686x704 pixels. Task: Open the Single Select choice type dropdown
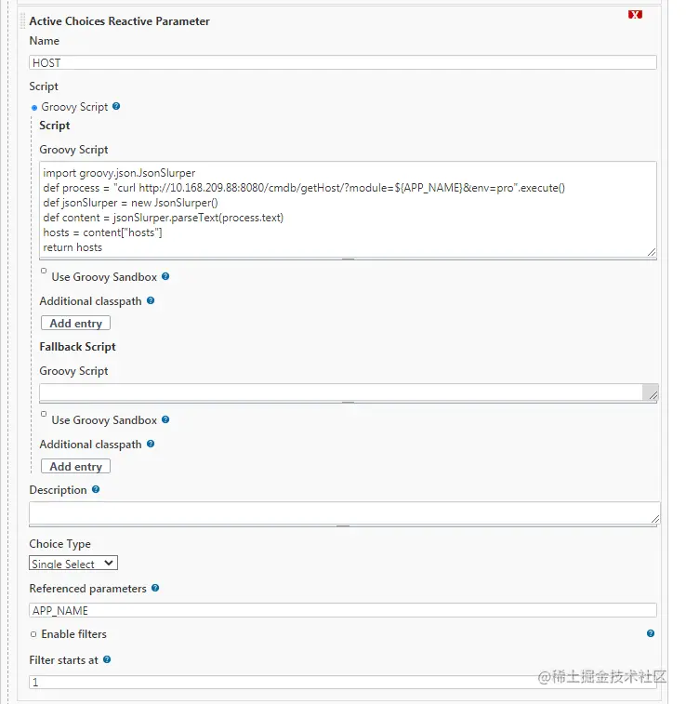pos(73,564)
